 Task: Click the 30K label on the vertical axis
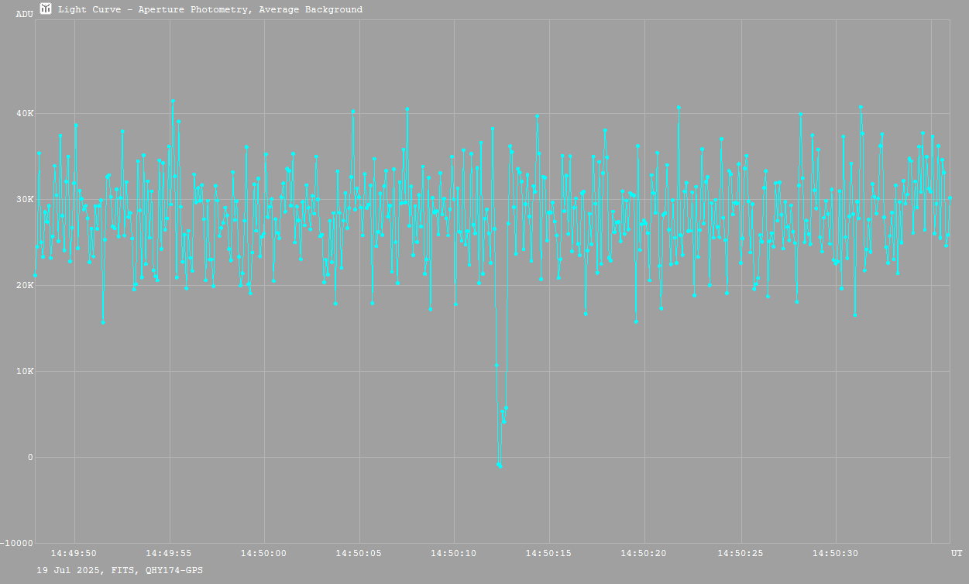coord(26,200)
